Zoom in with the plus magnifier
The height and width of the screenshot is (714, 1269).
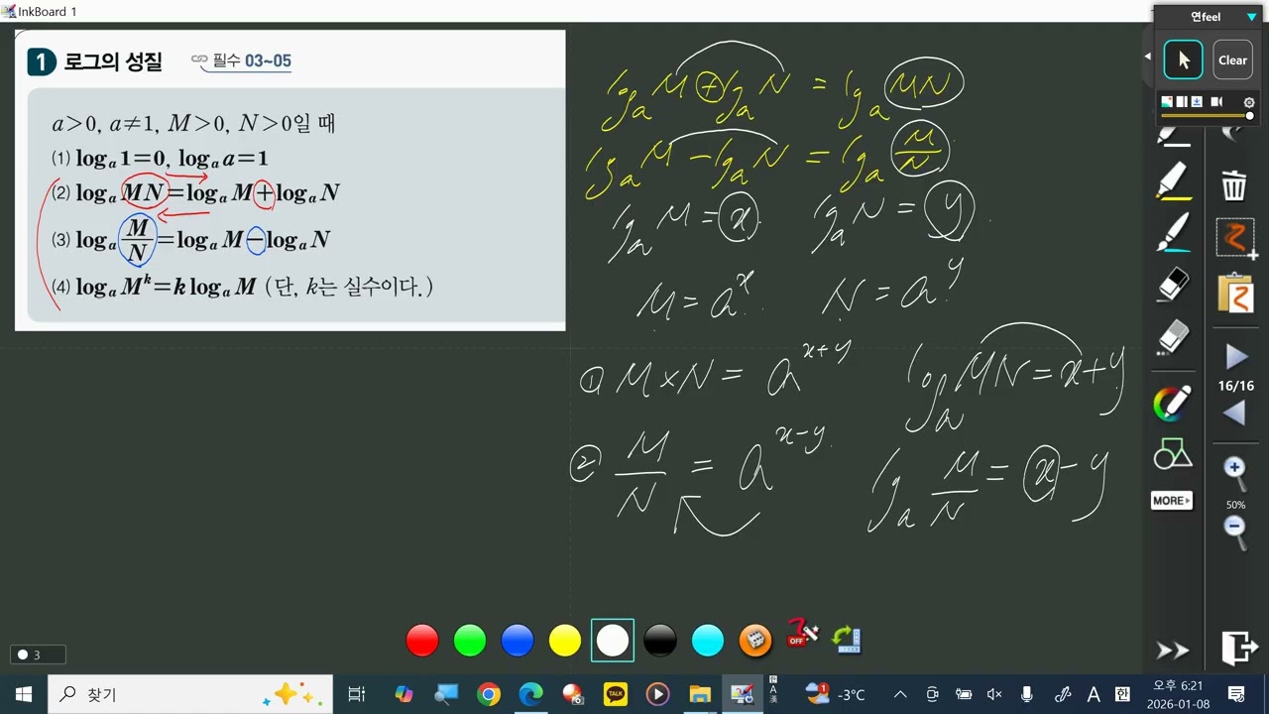coord(1234,472)
